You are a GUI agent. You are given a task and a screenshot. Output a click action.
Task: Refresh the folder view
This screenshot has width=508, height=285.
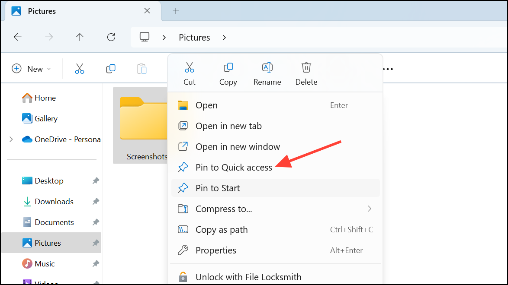point(111,37)
